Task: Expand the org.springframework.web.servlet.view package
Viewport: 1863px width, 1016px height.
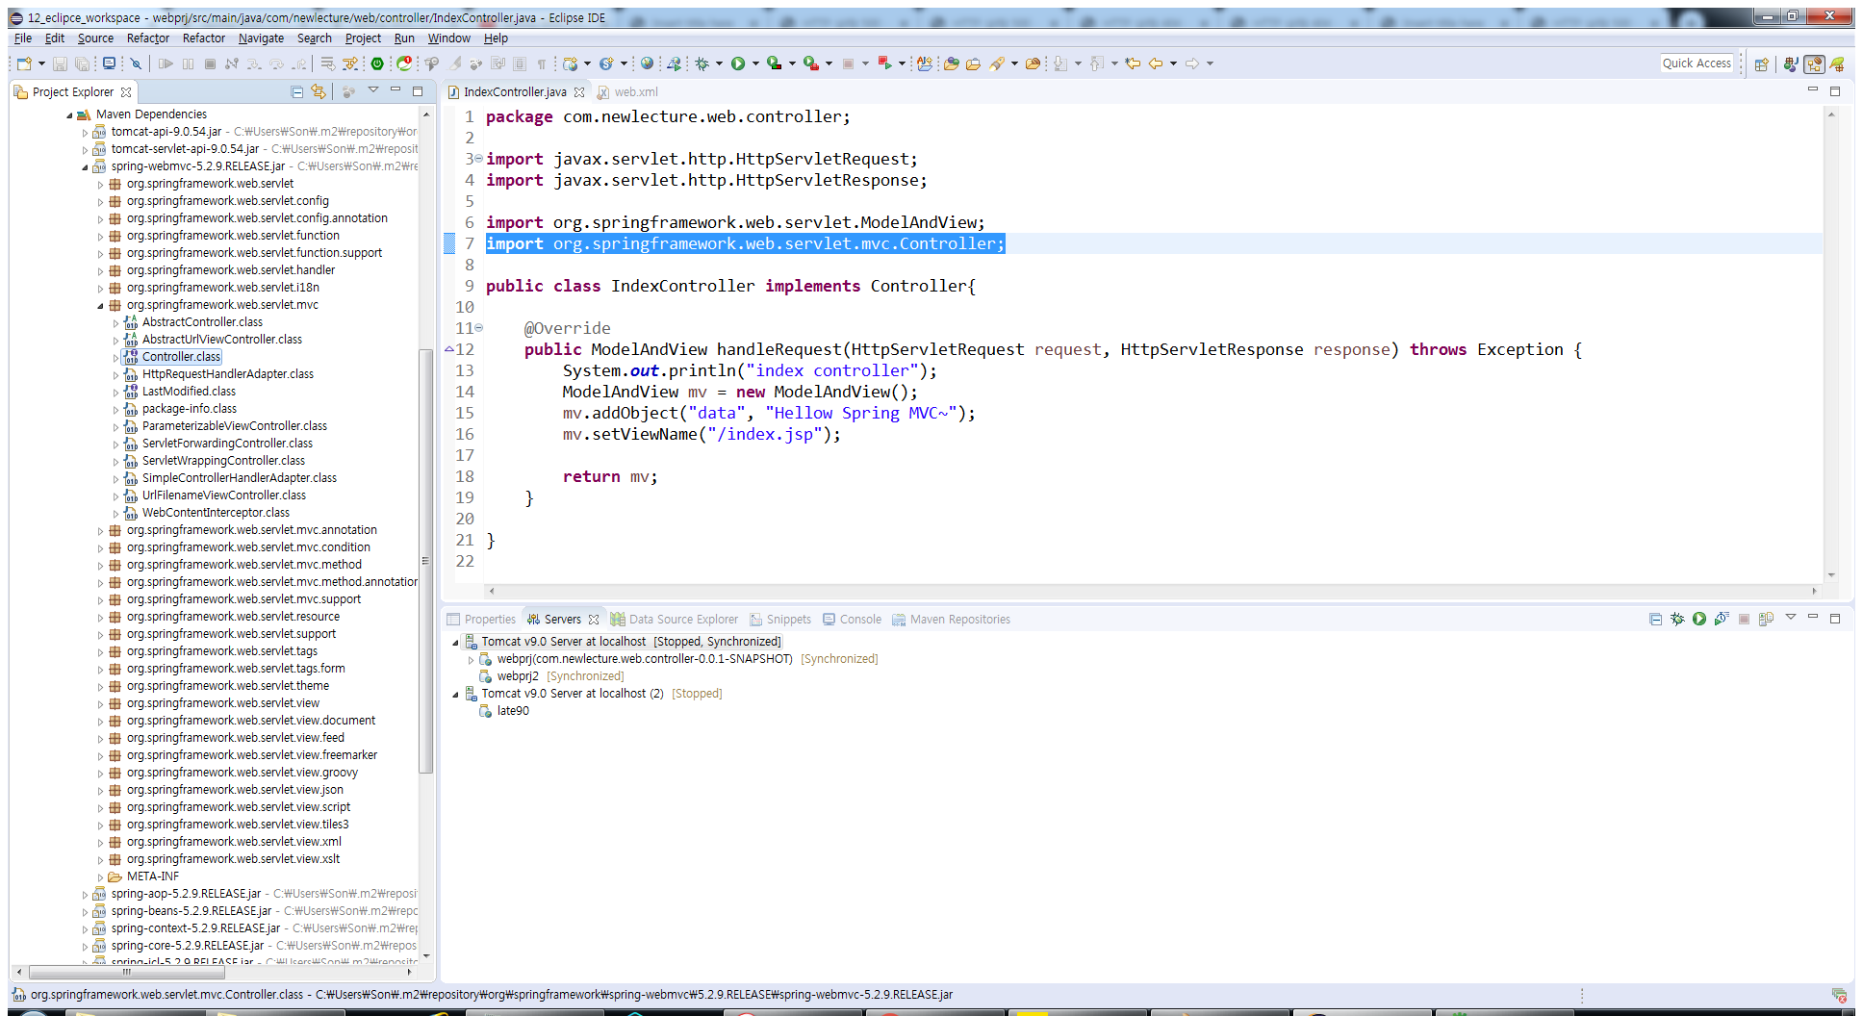Action: click(101, 703)
